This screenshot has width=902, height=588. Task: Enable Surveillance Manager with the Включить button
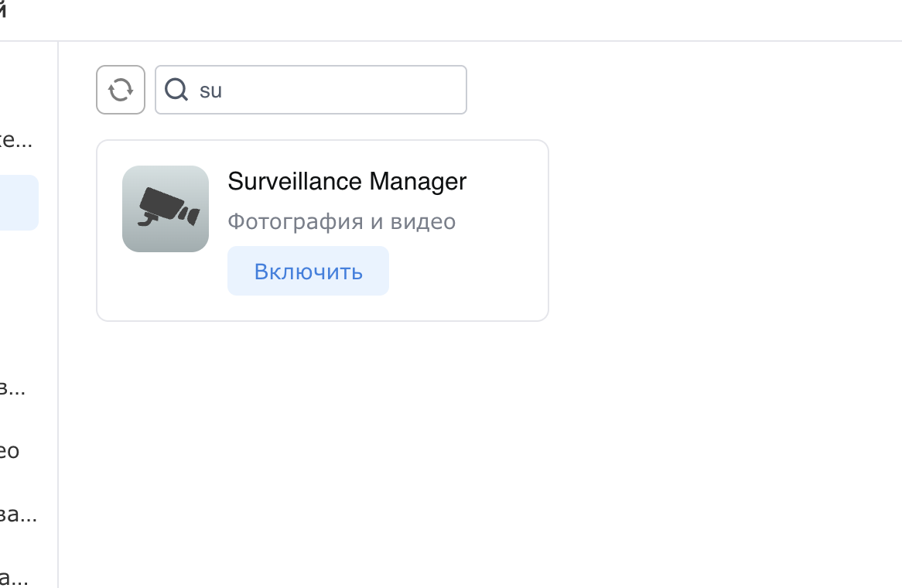tap(309, 271)
